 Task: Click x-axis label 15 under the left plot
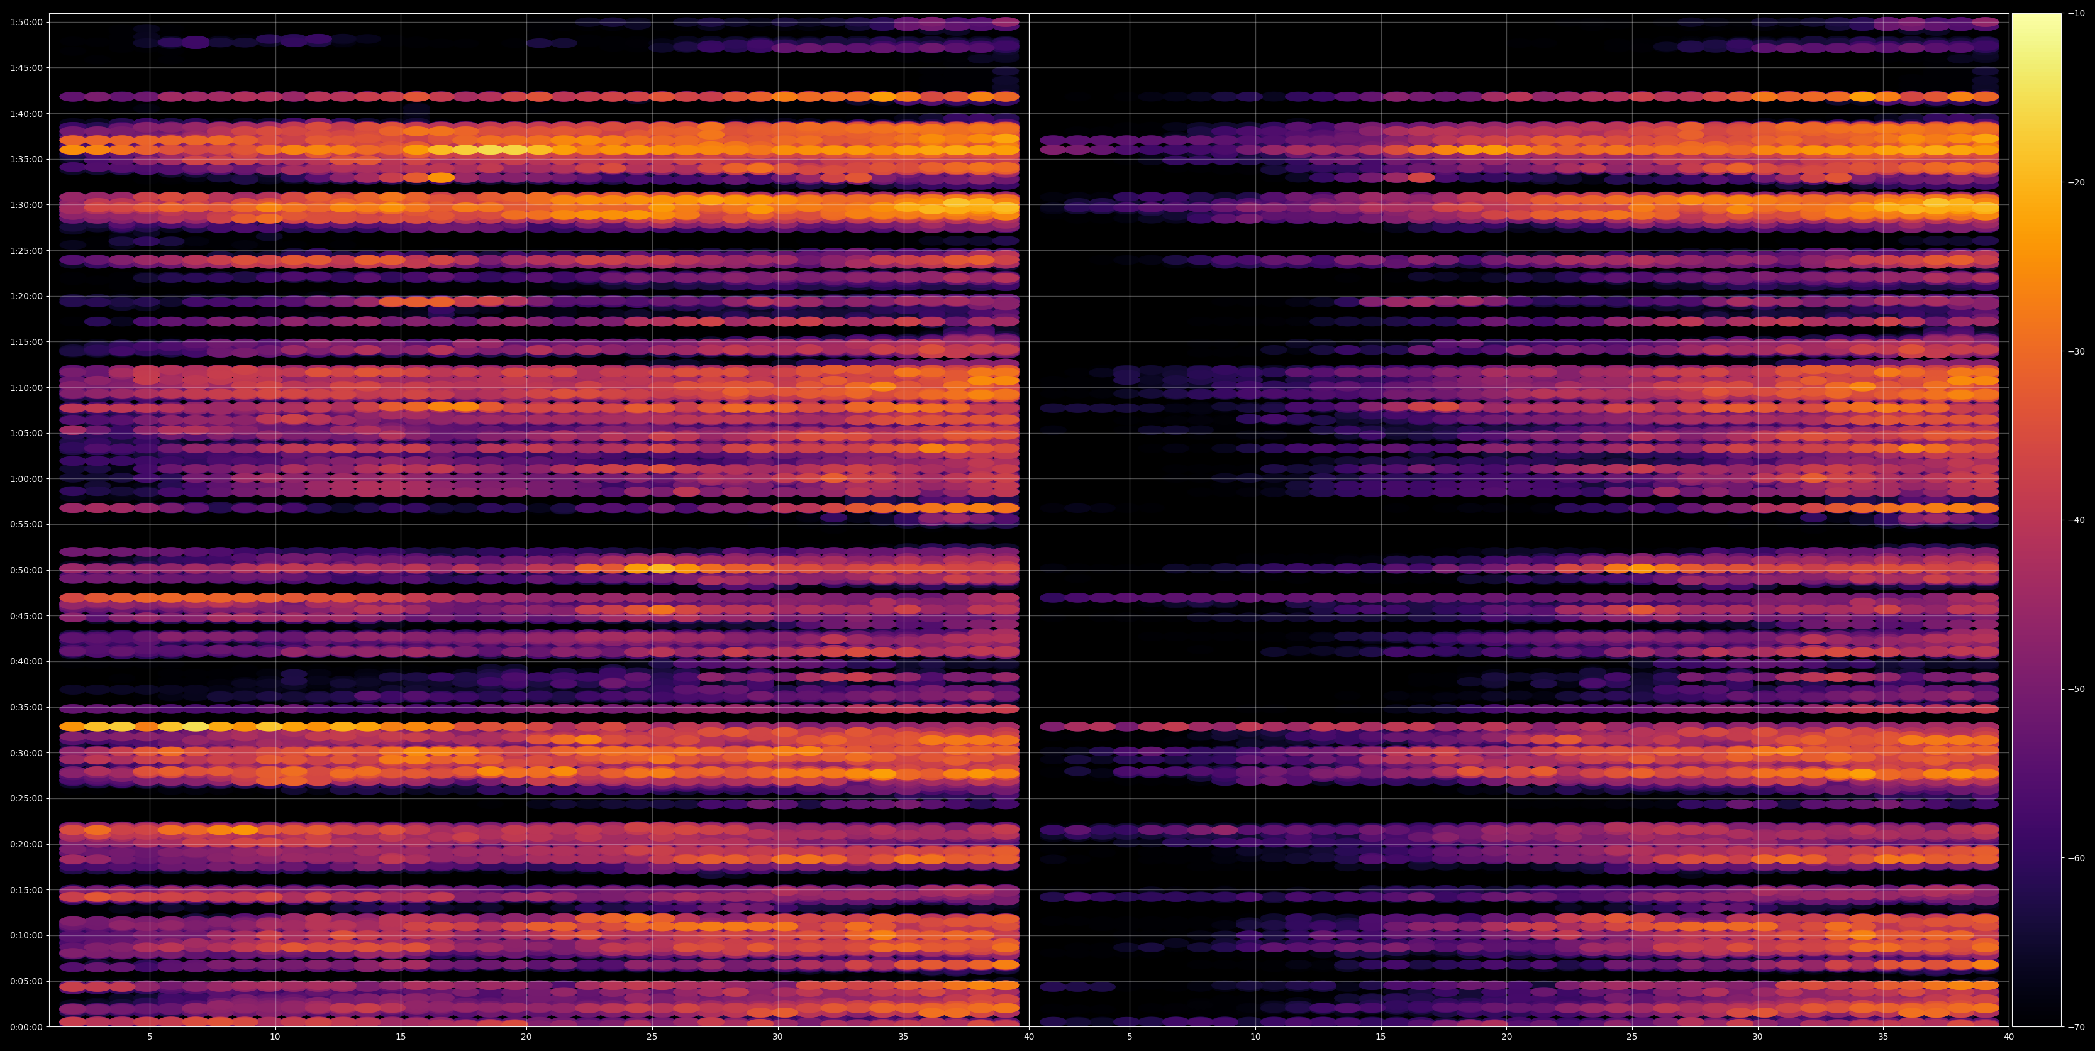point(401,1037)
